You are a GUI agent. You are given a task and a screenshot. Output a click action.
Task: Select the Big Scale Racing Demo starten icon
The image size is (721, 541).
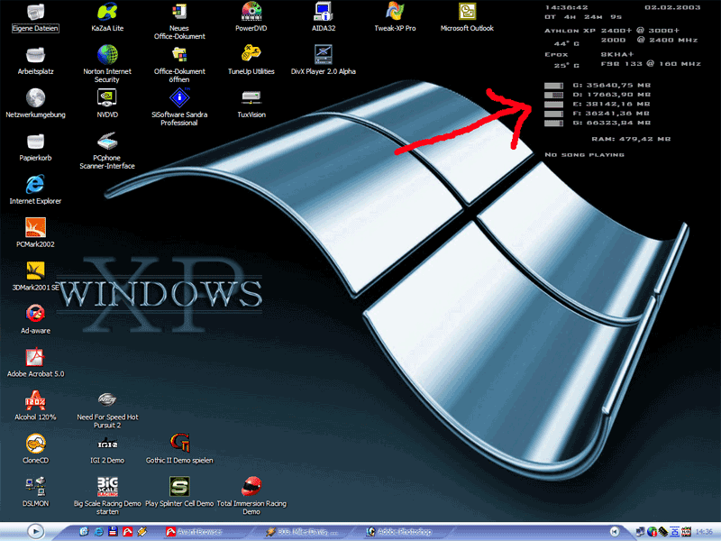[107, 496]
